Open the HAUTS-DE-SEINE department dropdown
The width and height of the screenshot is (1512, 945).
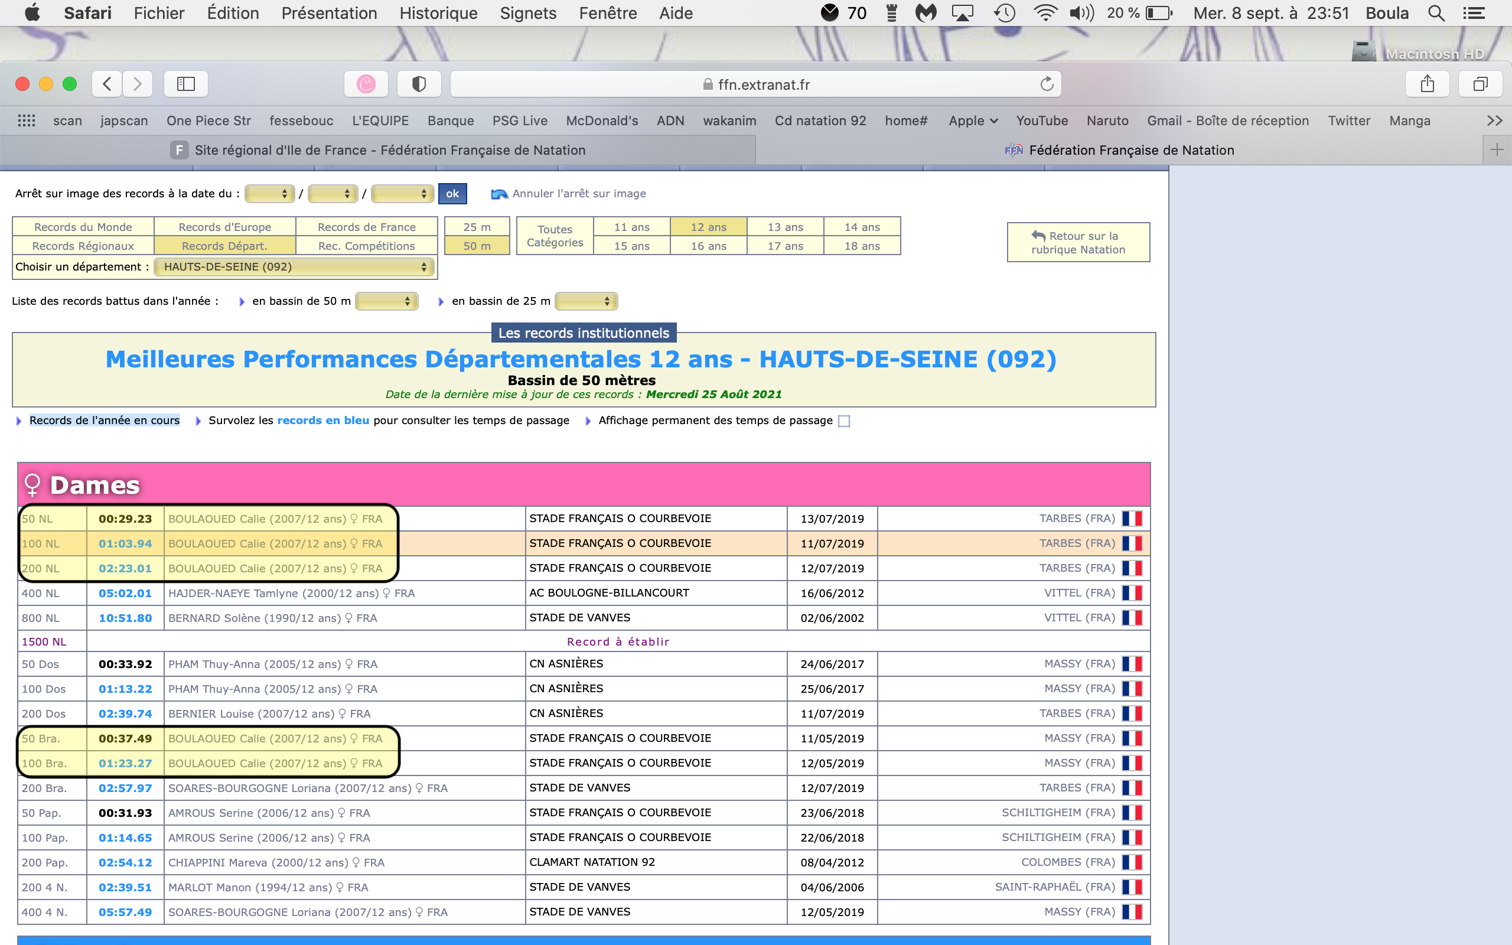pyautogui.click(x=294, y=267)
